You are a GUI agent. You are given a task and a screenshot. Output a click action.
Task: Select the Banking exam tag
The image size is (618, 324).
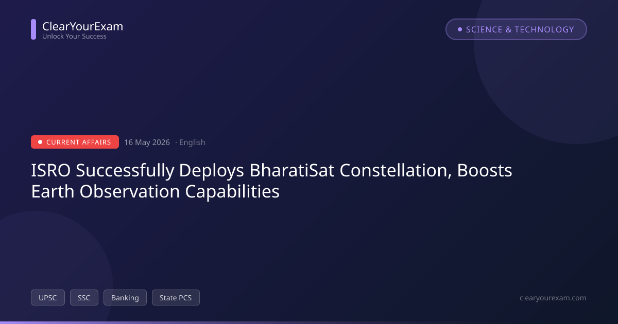point(125,298)
